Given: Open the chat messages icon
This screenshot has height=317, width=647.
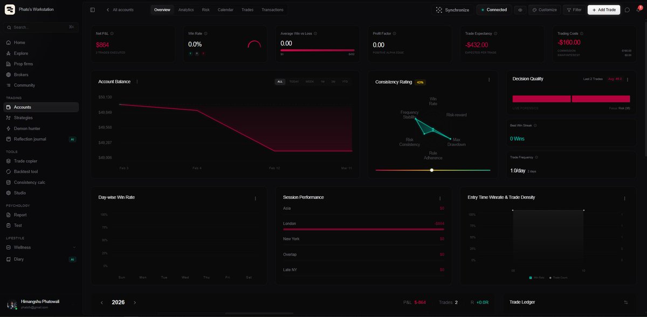Looking at the screenshot, I should pyautogui.click(x=627, y=10).
